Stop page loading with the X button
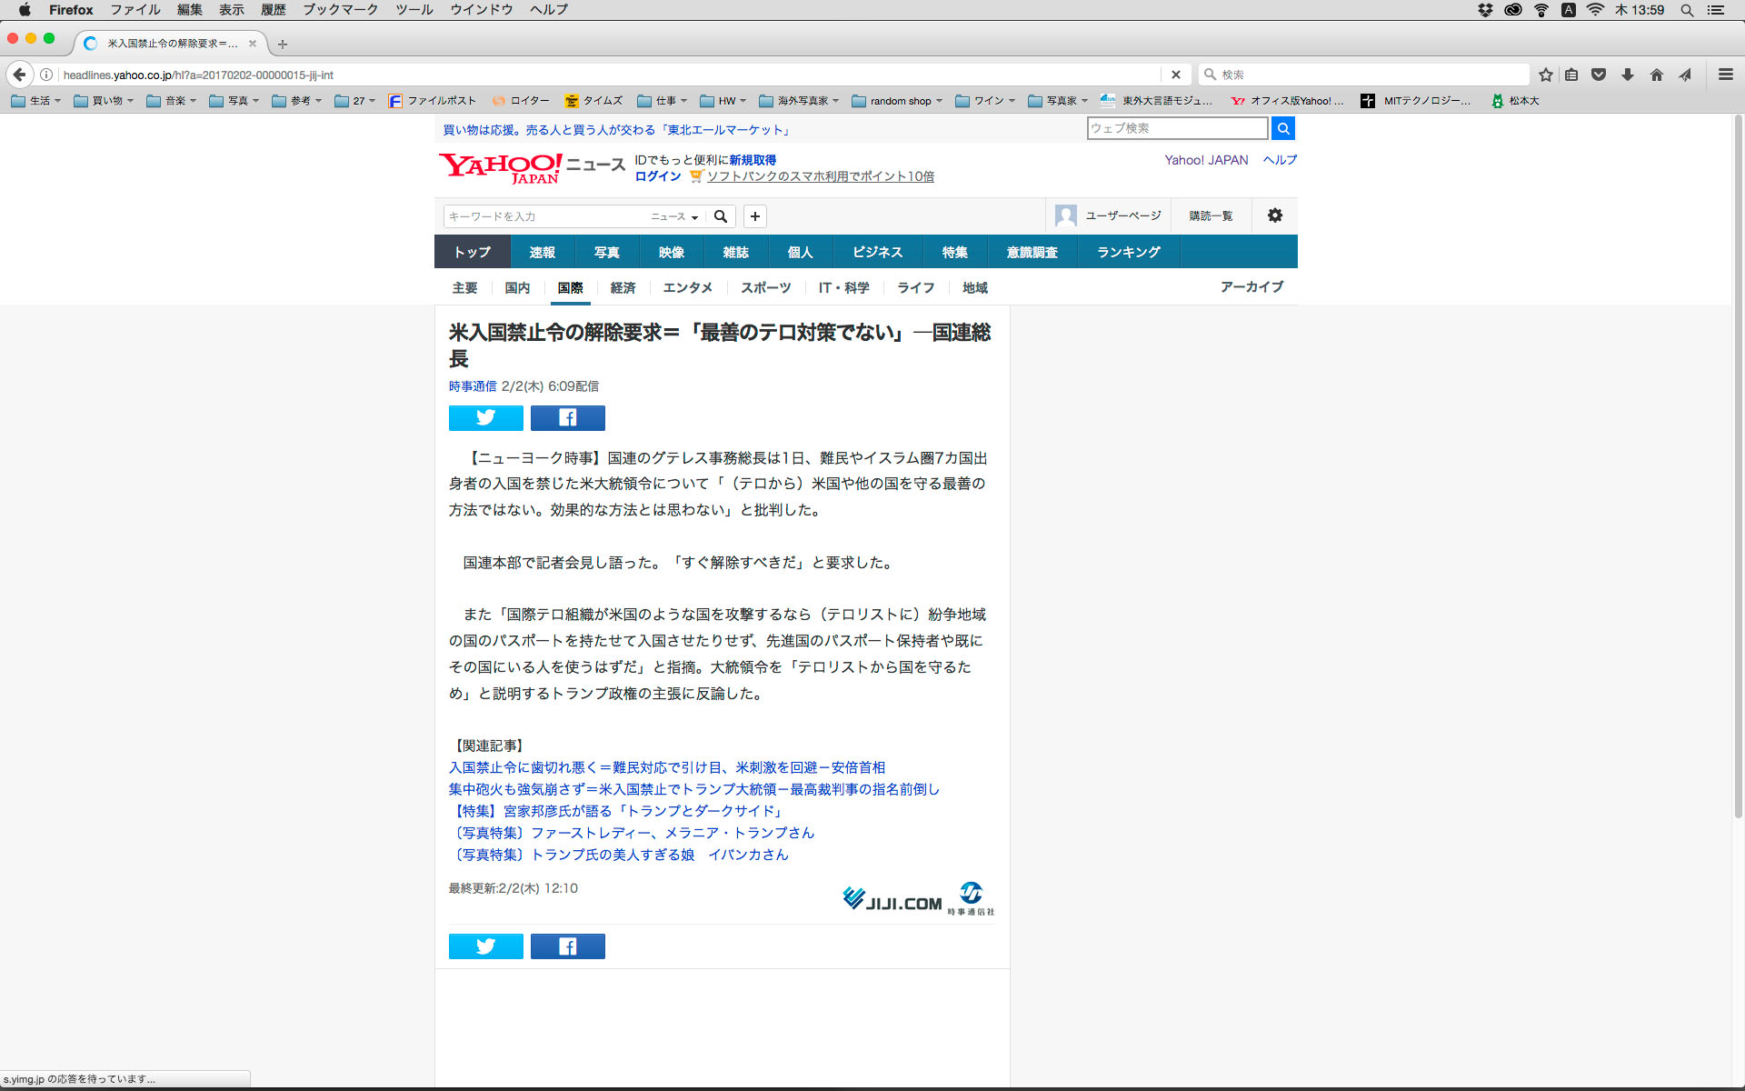The image size is (1745, 1091). [1175, 75]
